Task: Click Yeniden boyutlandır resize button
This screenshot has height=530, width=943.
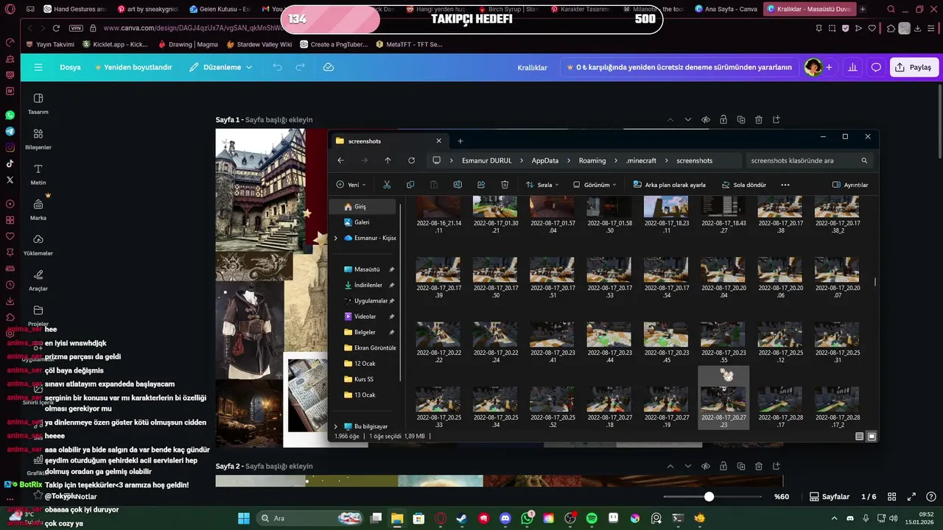Action: point(133,67)
